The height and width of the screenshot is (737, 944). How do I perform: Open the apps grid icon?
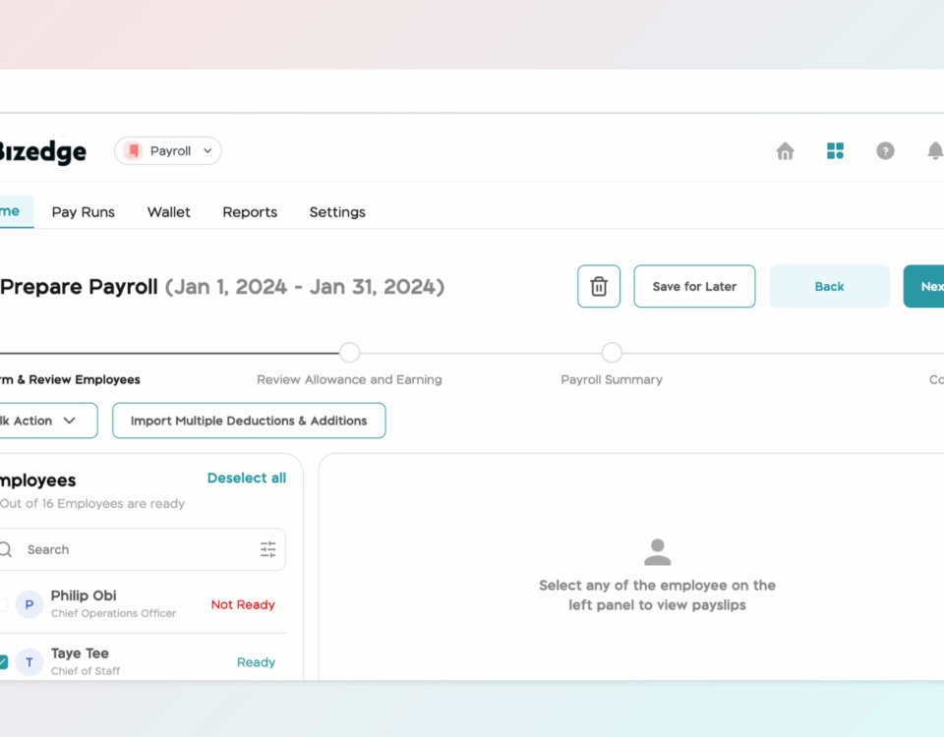pyautogui.click(x=835, y=151)
